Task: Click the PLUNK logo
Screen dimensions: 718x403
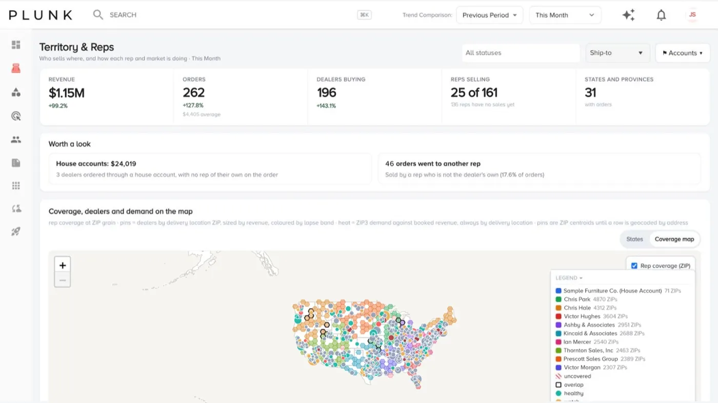Action: click(x=41, y=15)
